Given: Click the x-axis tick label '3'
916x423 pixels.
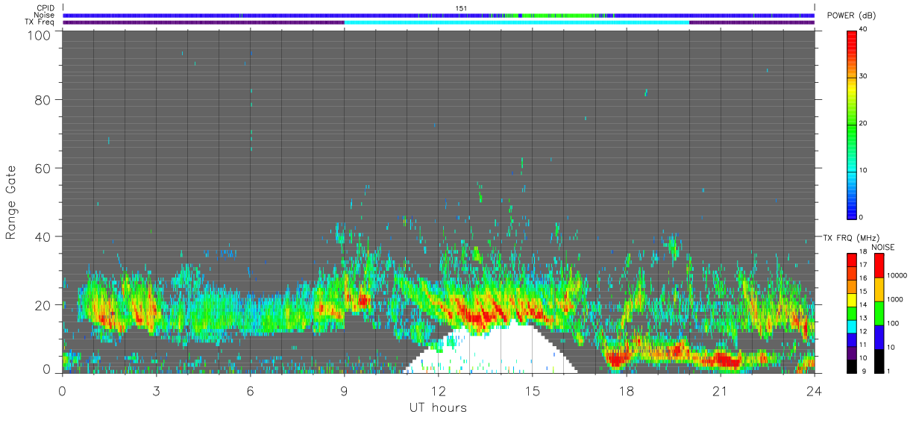Looking at the screenshot, I should click(156, 391).
